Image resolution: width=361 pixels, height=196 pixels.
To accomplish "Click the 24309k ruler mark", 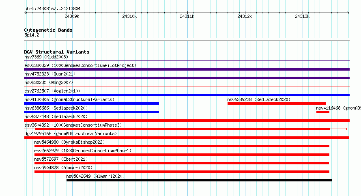I will click(72, 16).
